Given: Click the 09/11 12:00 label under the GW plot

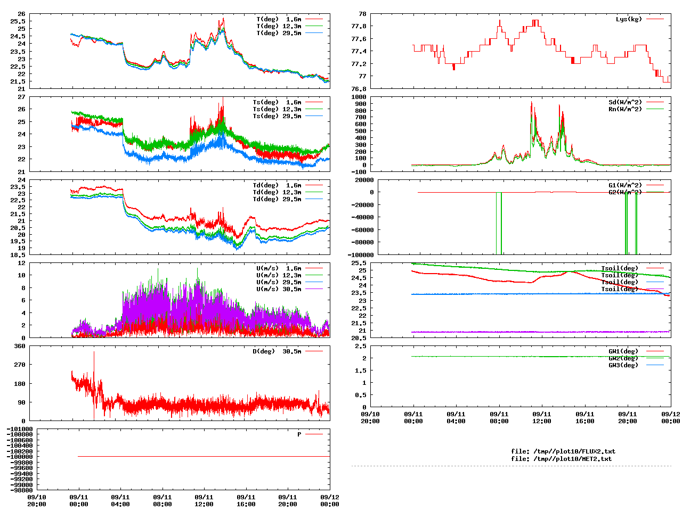Looking at the screenshot, I should (x=542, y=417).
